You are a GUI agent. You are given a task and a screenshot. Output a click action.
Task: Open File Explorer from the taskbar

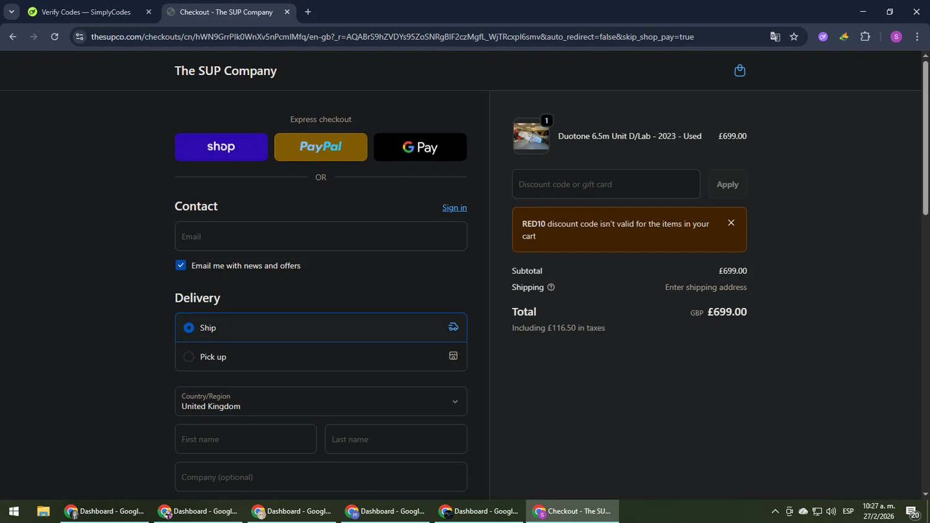coord(43,511)
